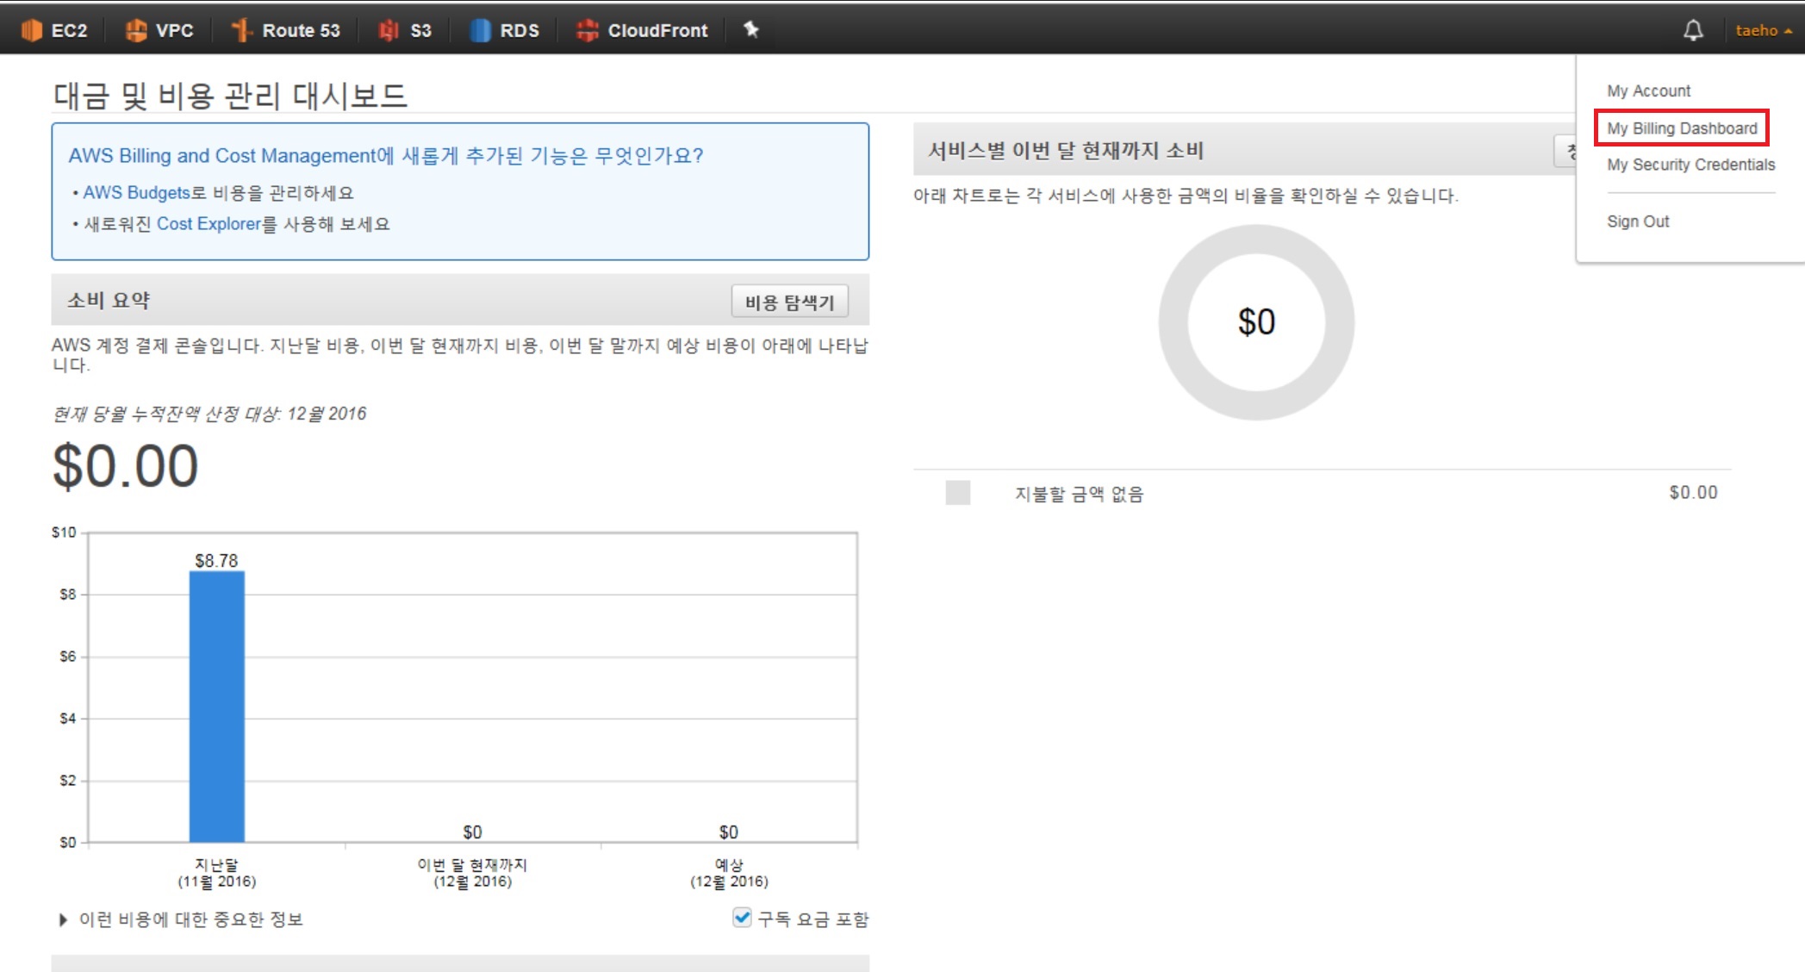Click the 지불할 금액 없음 label
The height and width of the screenshot is (972, 1805).
point(1079,494)
